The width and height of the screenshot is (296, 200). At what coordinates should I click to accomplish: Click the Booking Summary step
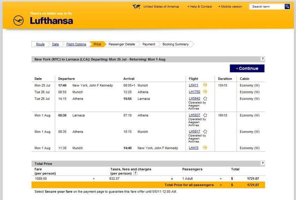coord(175,44)
